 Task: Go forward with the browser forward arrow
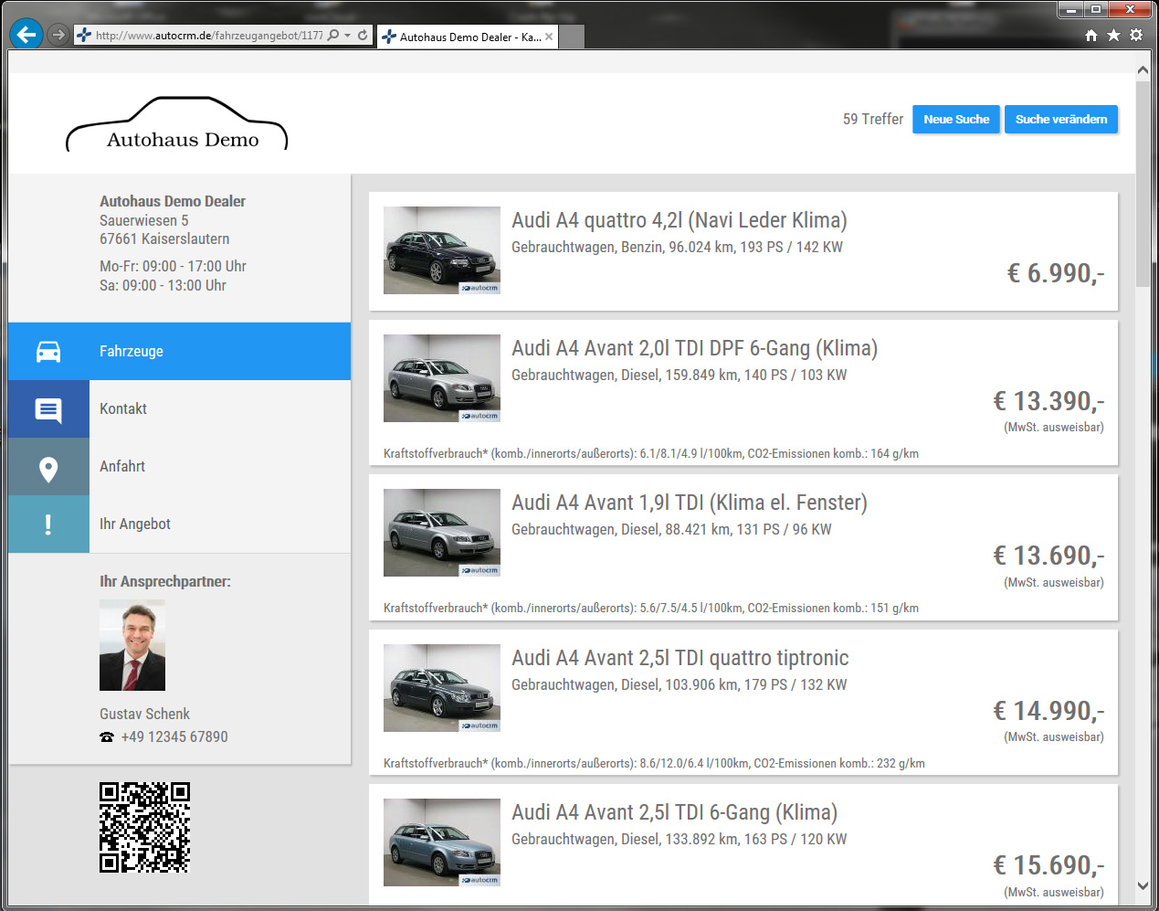(58, 35)
